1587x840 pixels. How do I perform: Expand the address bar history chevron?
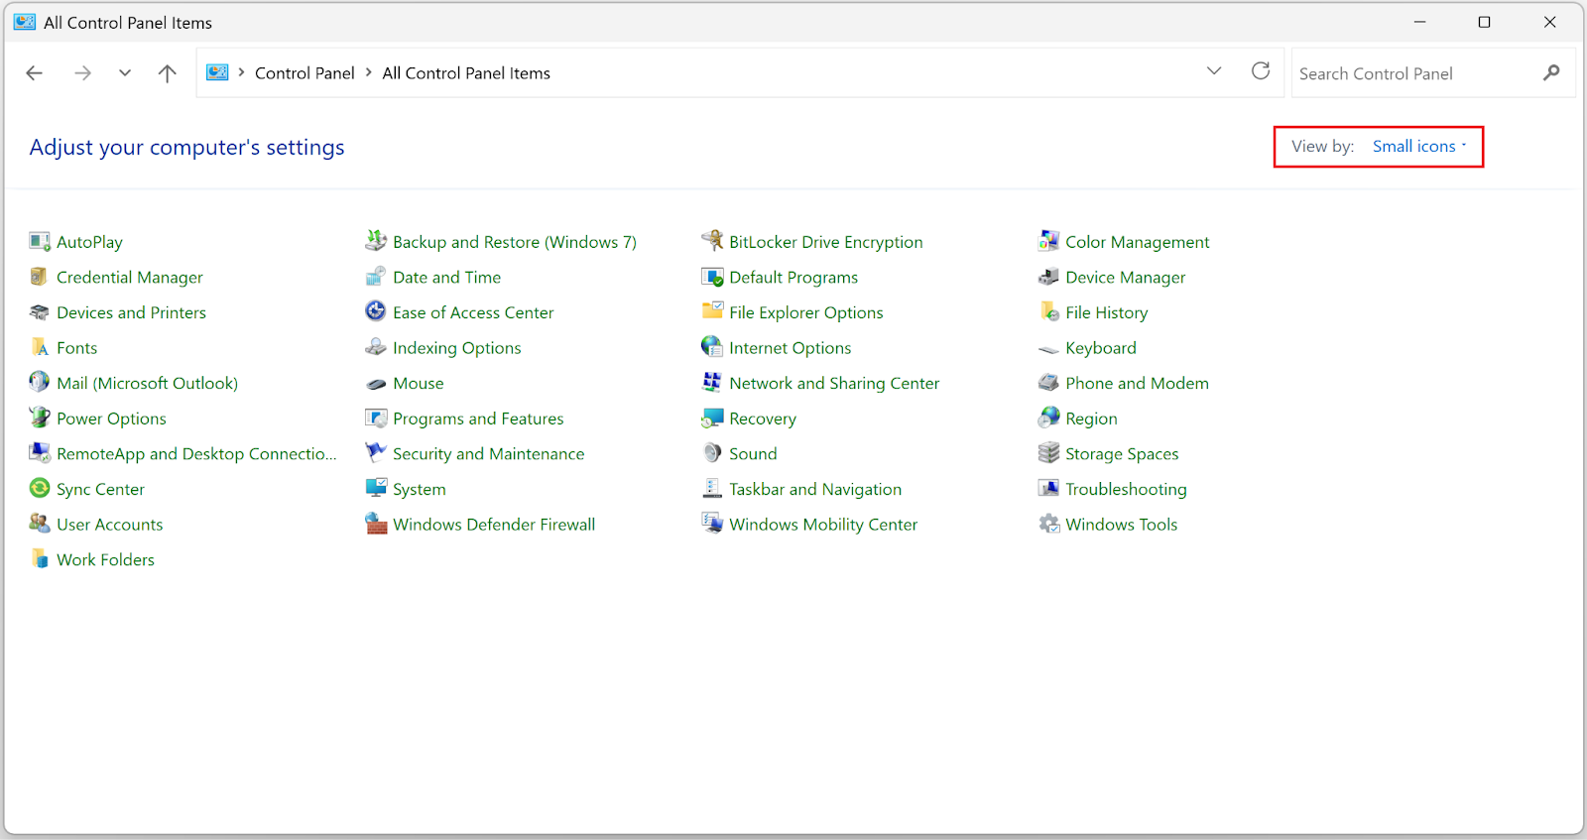1214,71
